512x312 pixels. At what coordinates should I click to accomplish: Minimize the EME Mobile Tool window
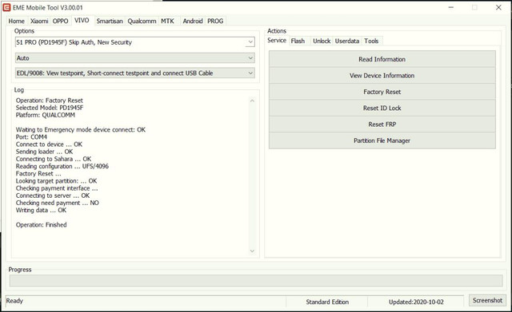451,7
